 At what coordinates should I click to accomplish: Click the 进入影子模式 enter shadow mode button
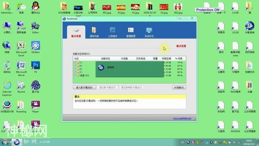point(85,87)
